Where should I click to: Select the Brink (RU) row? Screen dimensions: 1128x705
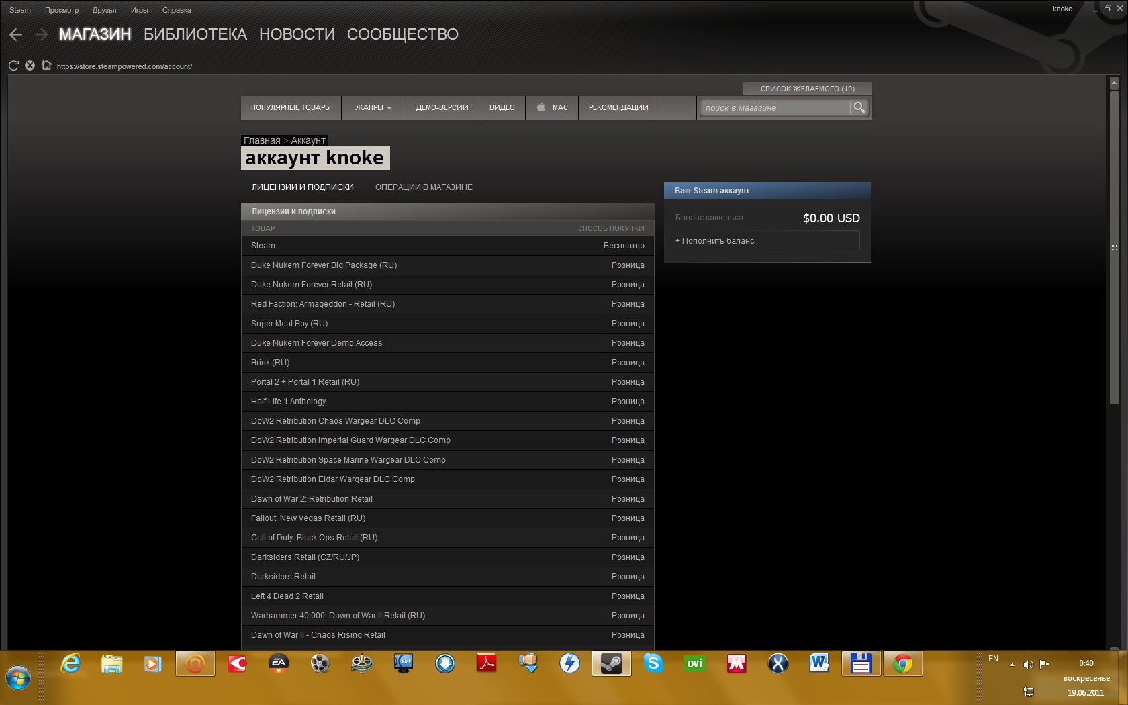pos(448,363)
